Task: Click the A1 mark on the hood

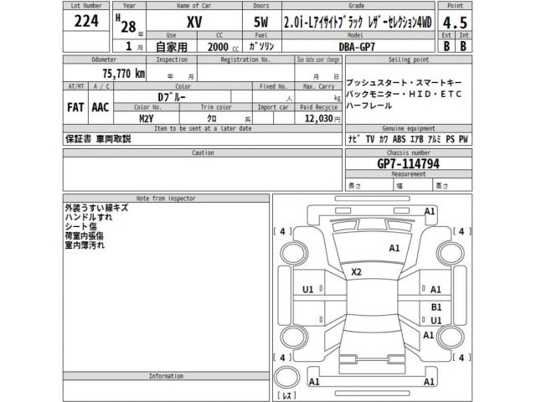Action: click(x=394, y=249)
